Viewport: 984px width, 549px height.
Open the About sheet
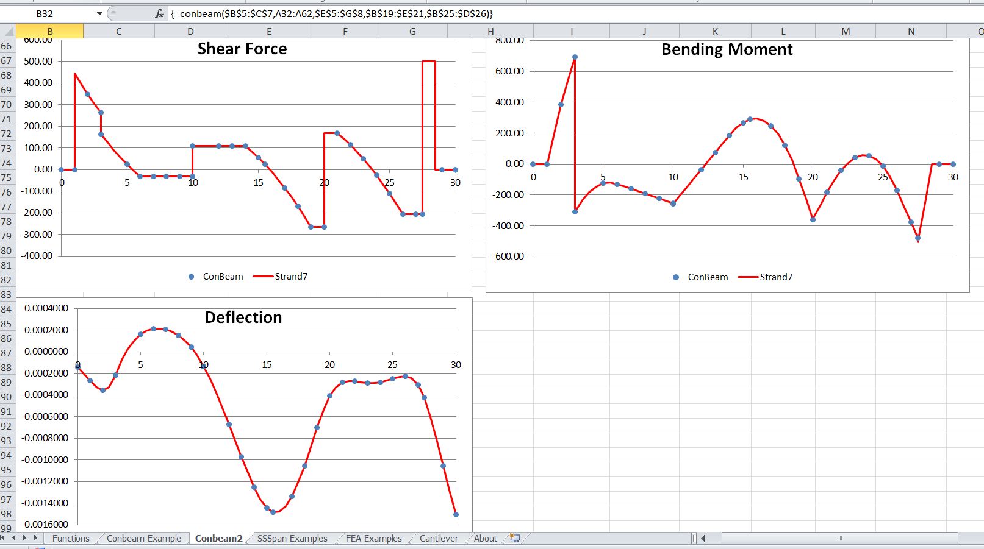tap(485, 538)
